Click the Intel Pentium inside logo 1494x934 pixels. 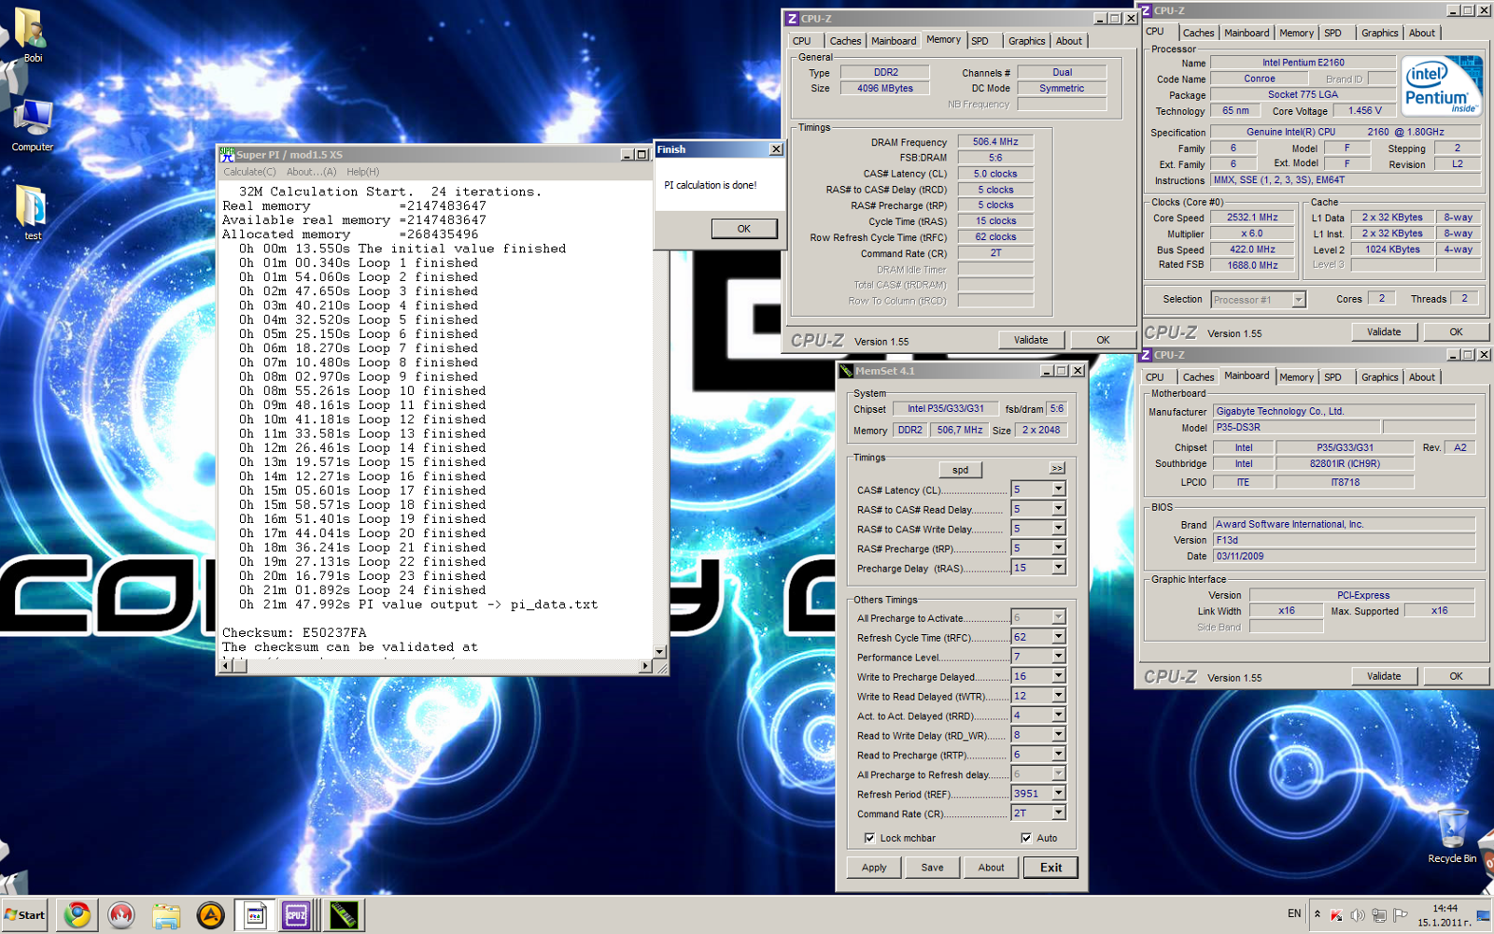1442,86
